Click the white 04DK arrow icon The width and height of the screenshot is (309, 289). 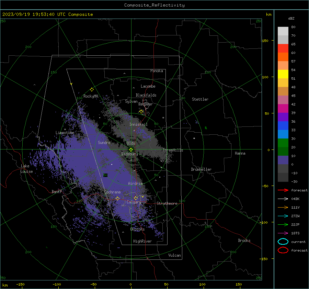pos(283,199)
